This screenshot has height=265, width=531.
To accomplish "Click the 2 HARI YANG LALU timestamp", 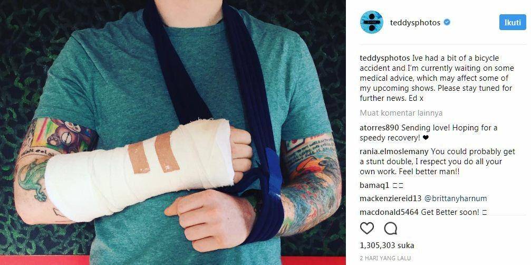I will (x=385, y=258).
